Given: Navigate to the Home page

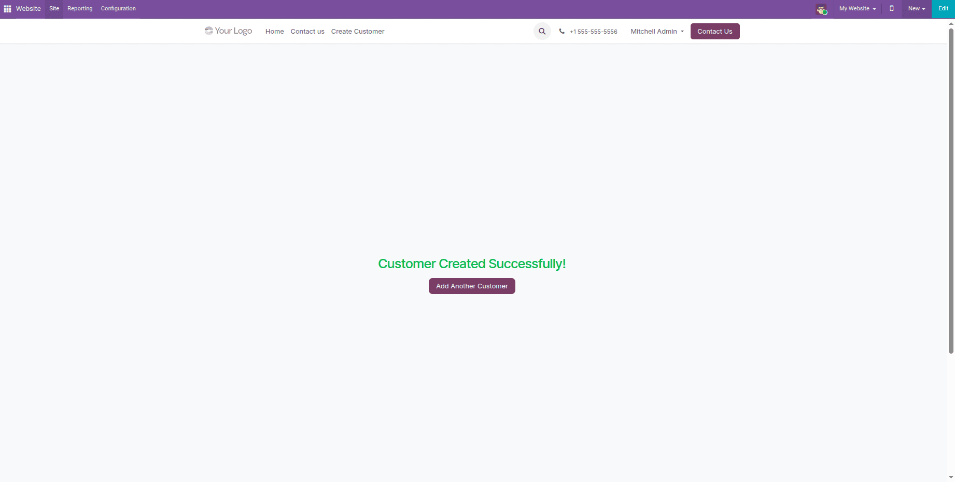Looking at the screenshot, I should click(274, 31).
